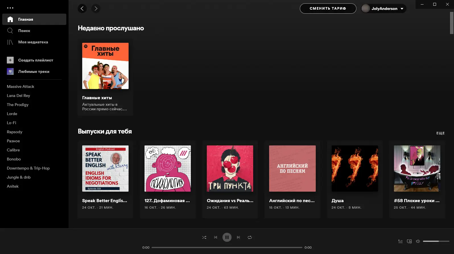Toggle repeat mode
Screen dimensions: 454x254
pyautogui.click(x=250, y=237)
